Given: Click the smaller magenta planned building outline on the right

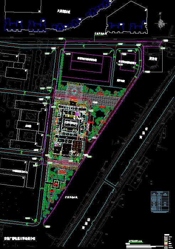Looking at the screenshot, I should [128, 62].
